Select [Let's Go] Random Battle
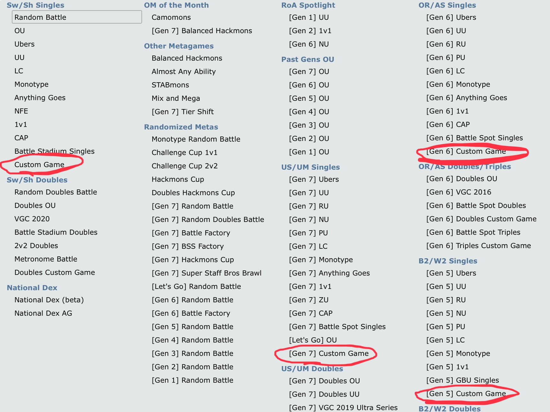The width and height of the screenshot is (550, 412). tap(196, 286)
